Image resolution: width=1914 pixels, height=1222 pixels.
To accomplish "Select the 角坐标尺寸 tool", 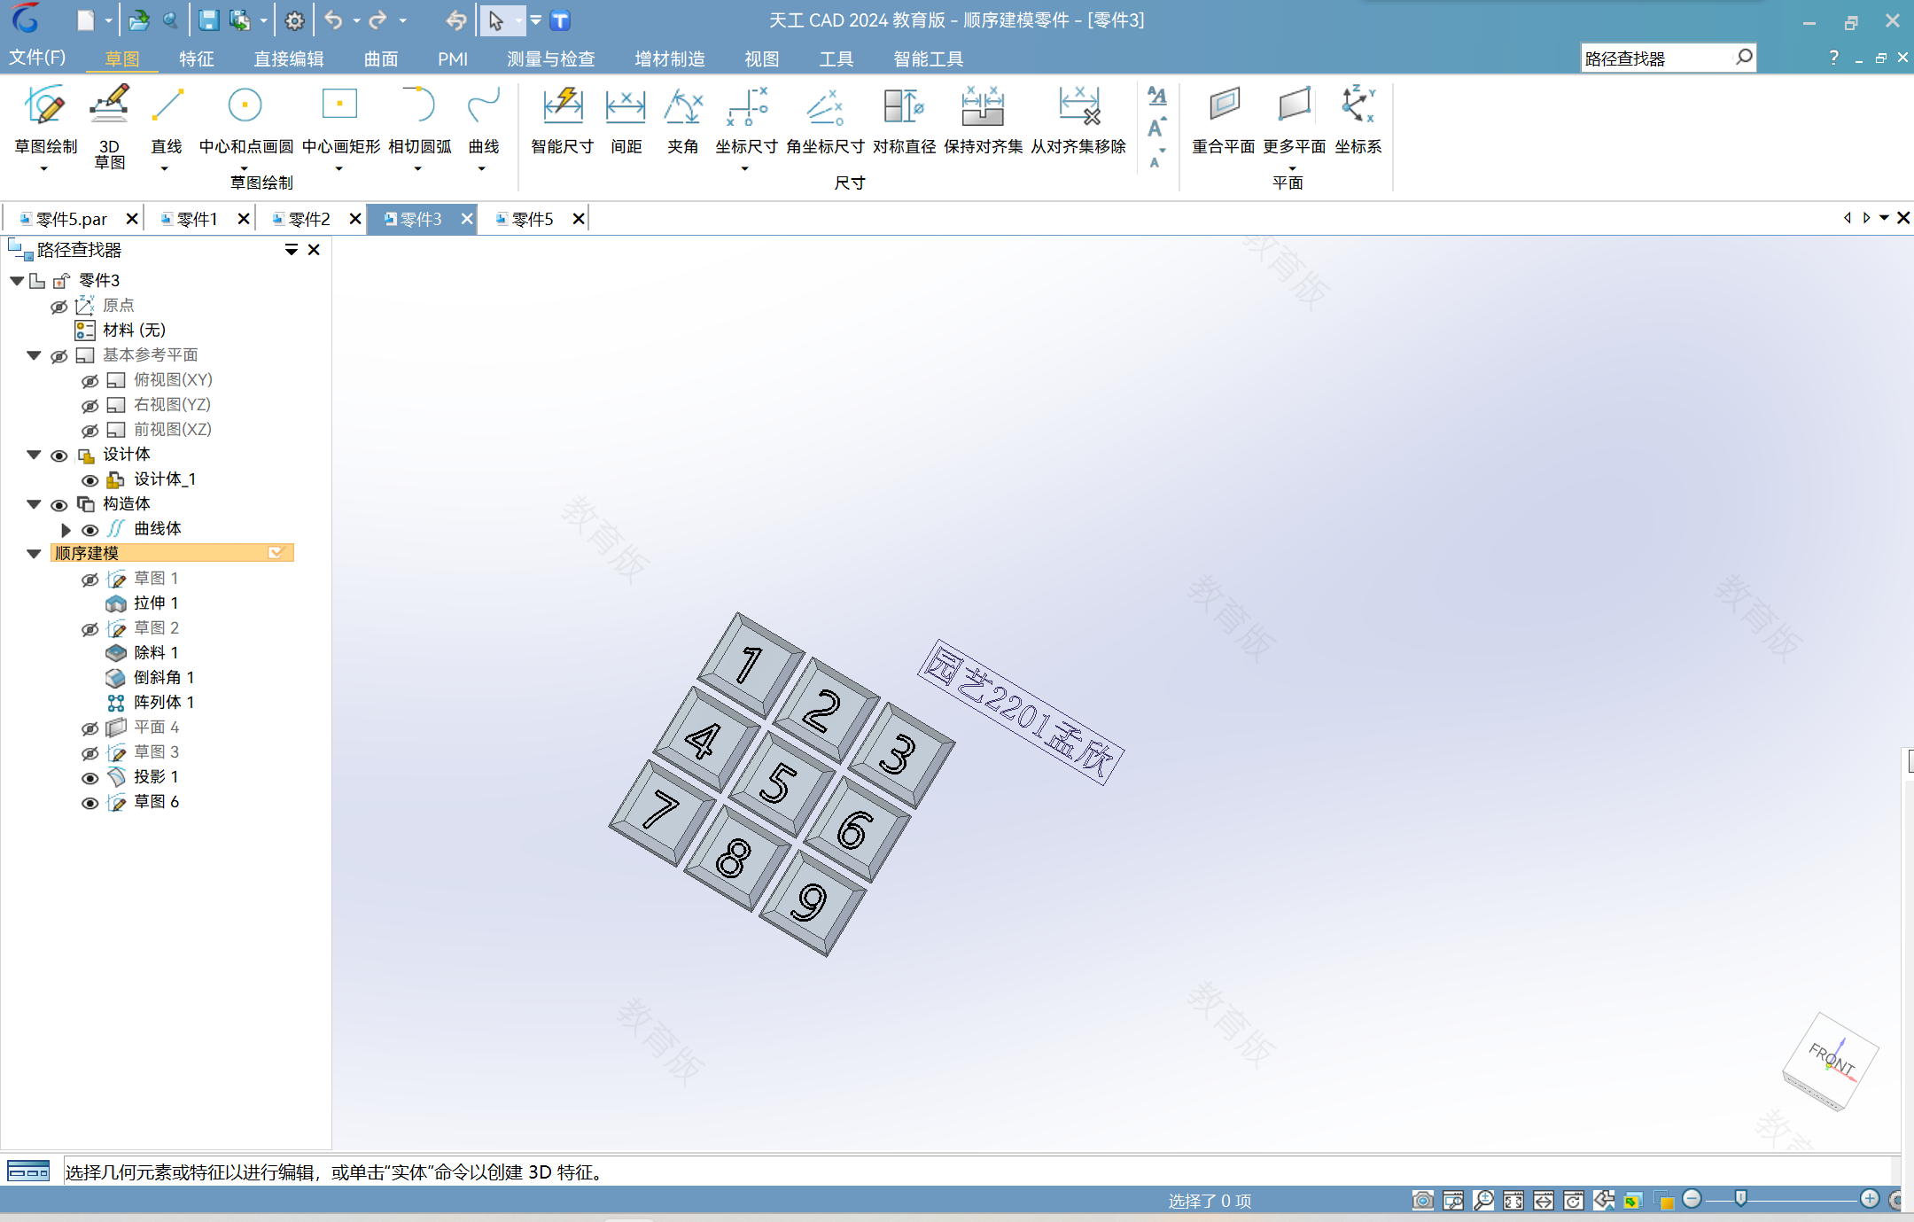I will 825,120.
